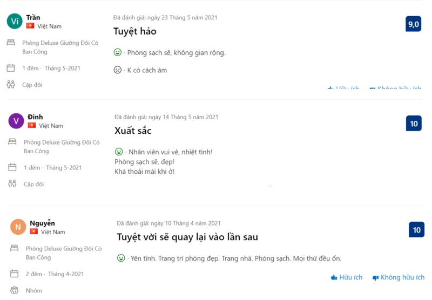Click the Vietnam flag under Đinh's name
Screen dimensions: 432x300
[x=32, y=126]
